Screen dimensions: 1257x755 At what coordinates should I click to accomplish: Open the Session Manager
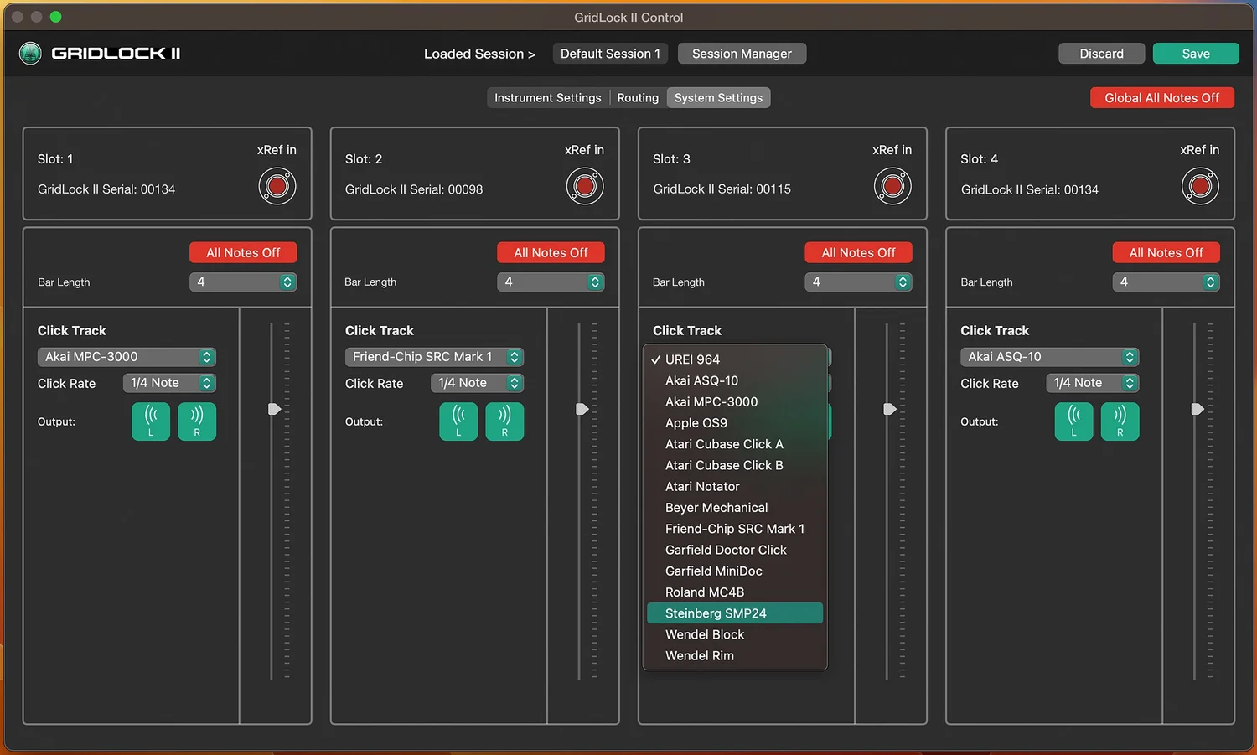tap(741, 53)
